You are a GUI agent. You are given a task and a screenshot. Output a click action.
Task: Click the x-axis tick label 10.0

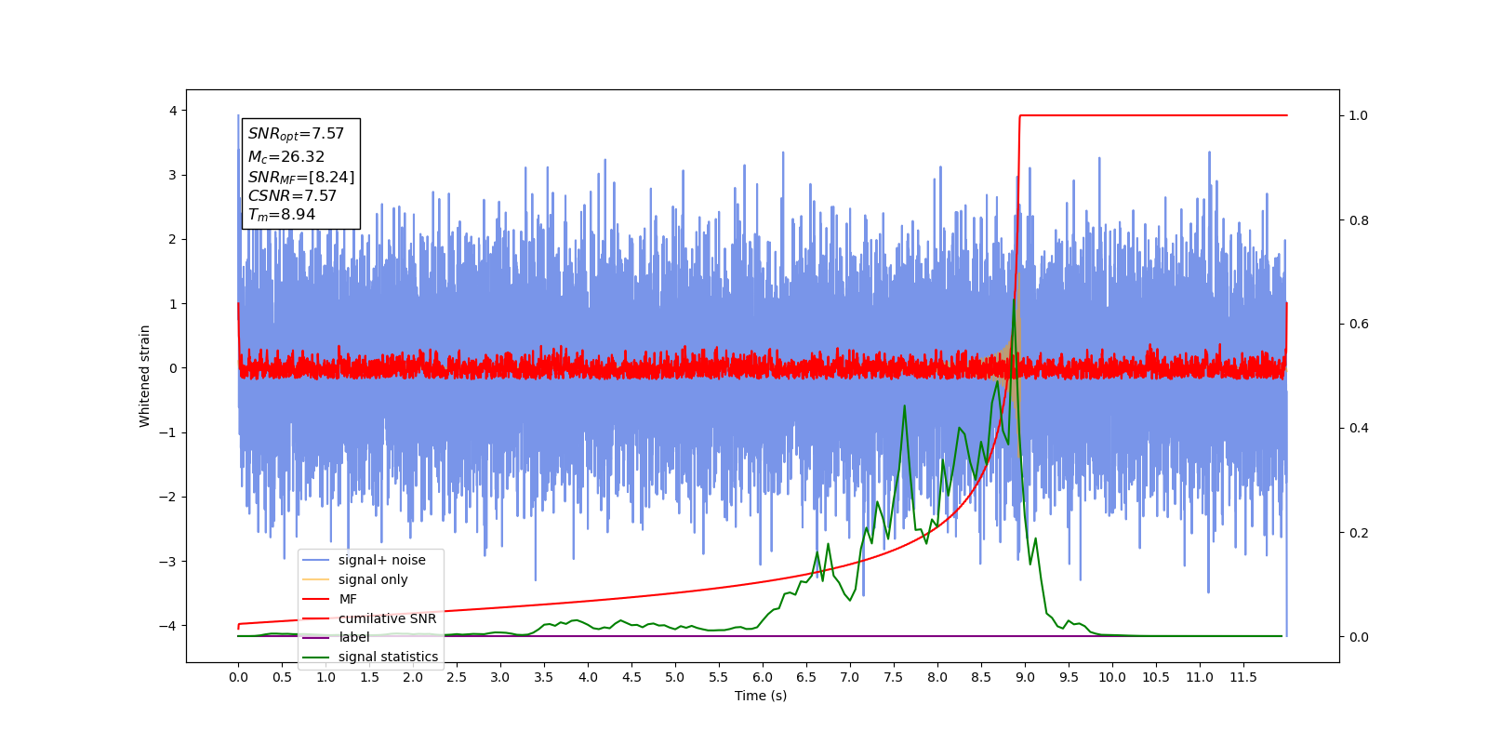pos(1112,677)
